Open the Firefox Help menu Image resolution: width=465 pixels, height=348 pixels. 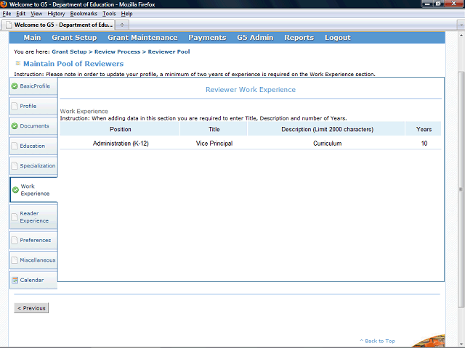coord(126,14)
